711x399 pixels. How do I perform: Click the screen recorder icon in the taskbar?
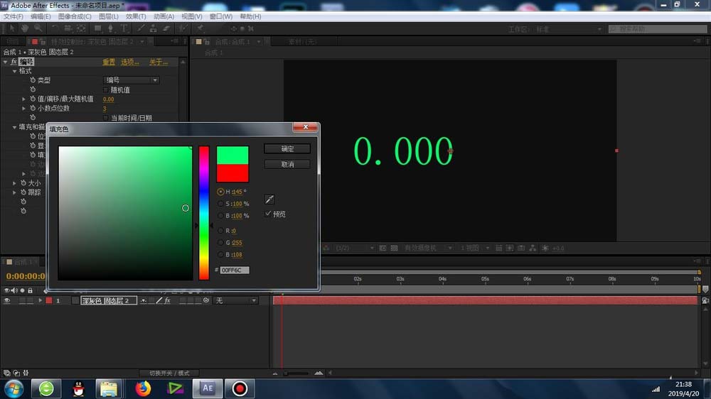tap(240, 388)
